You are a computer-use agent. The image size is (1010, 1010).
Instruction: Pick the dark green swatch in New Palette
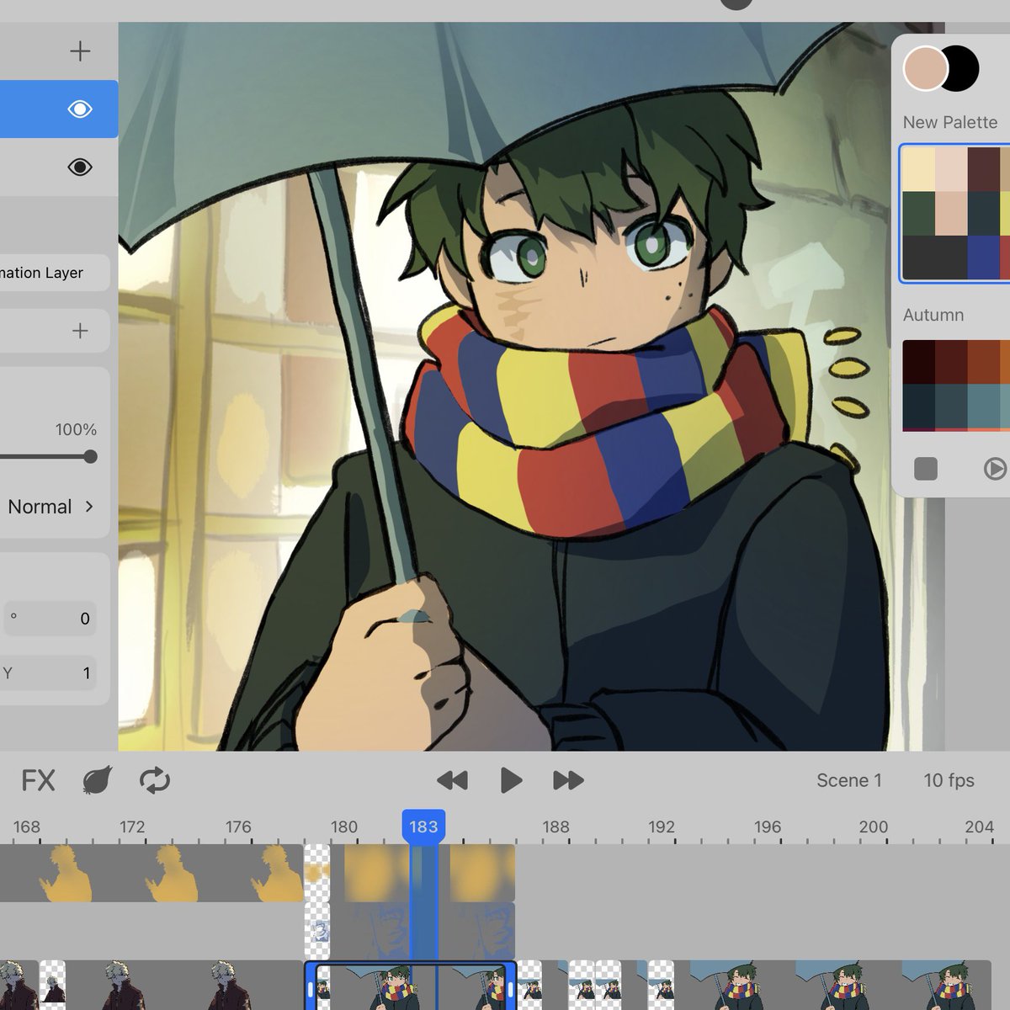pyautogui.click(x=918, y=213)
